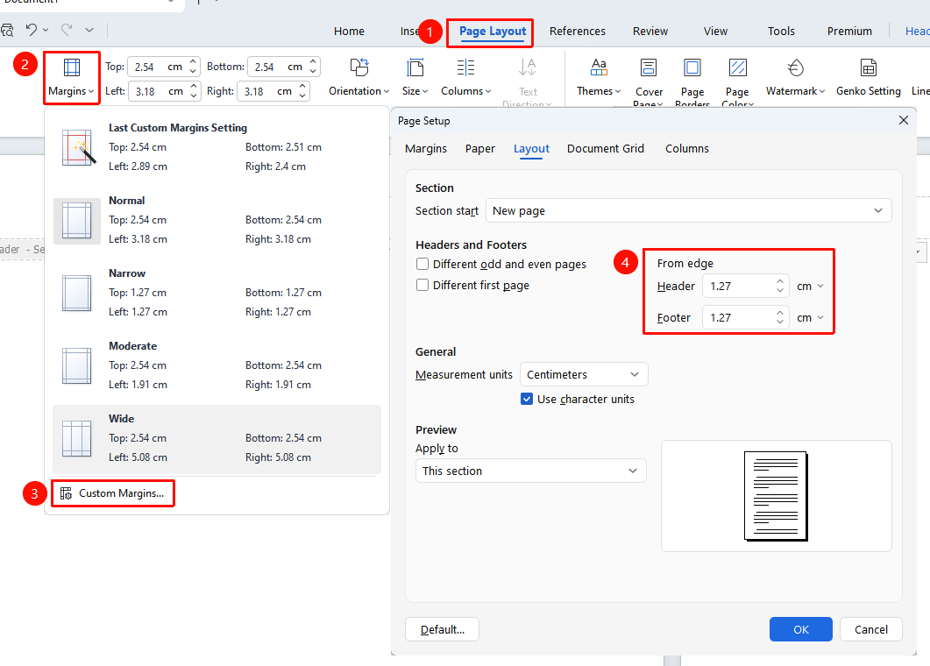Select the Narrow margins preset

pos(217,293)
